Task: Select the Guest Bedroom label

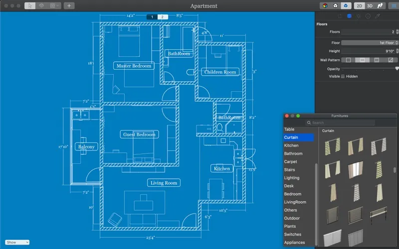Action: click(140, 134)
